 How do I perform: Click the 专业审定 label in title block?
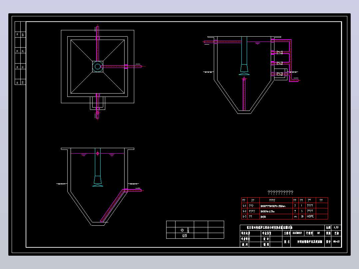pyautogui.click(x=245, y=239)
